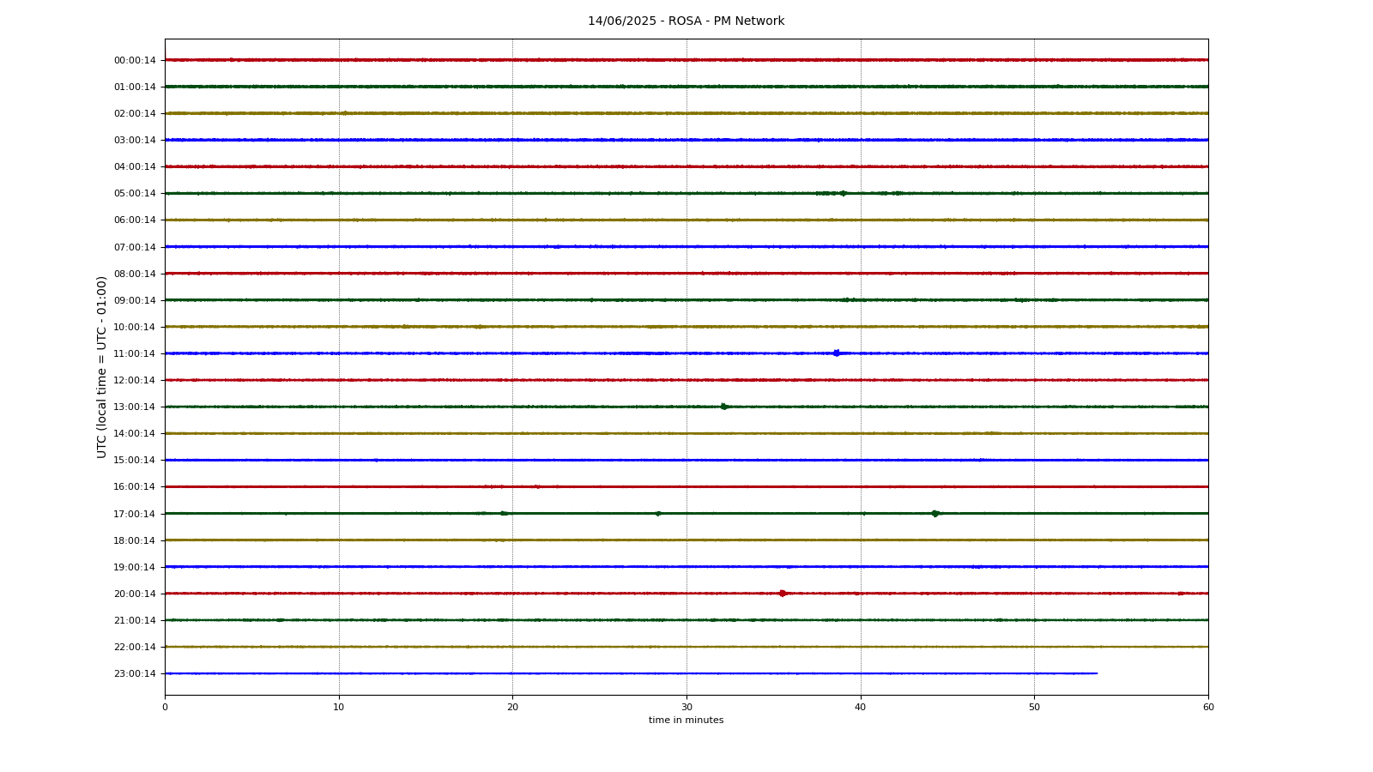Click the 06:00:14 time label
The width and height of the screenshot is (1373, 772).
(135, 220)
